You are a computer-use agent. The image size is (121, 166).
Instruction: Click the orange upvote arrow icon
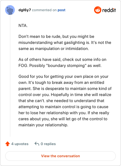8,144
